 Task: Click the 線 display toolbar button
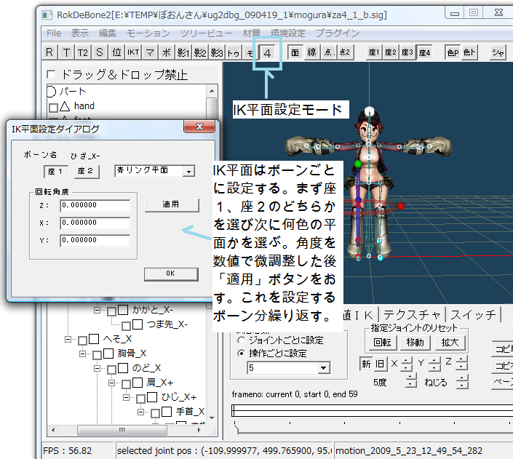312,52
